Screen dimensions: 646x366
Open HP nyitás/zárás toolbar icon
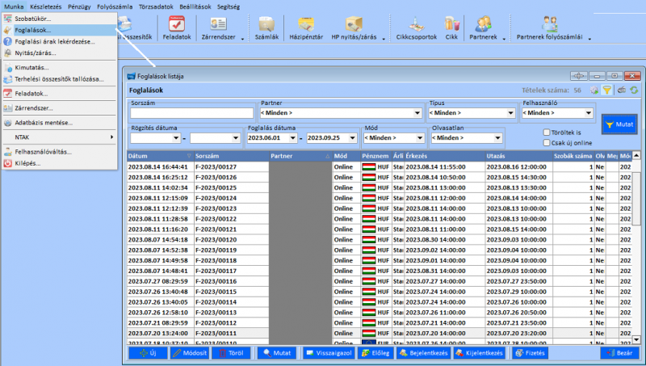(354, 28)
